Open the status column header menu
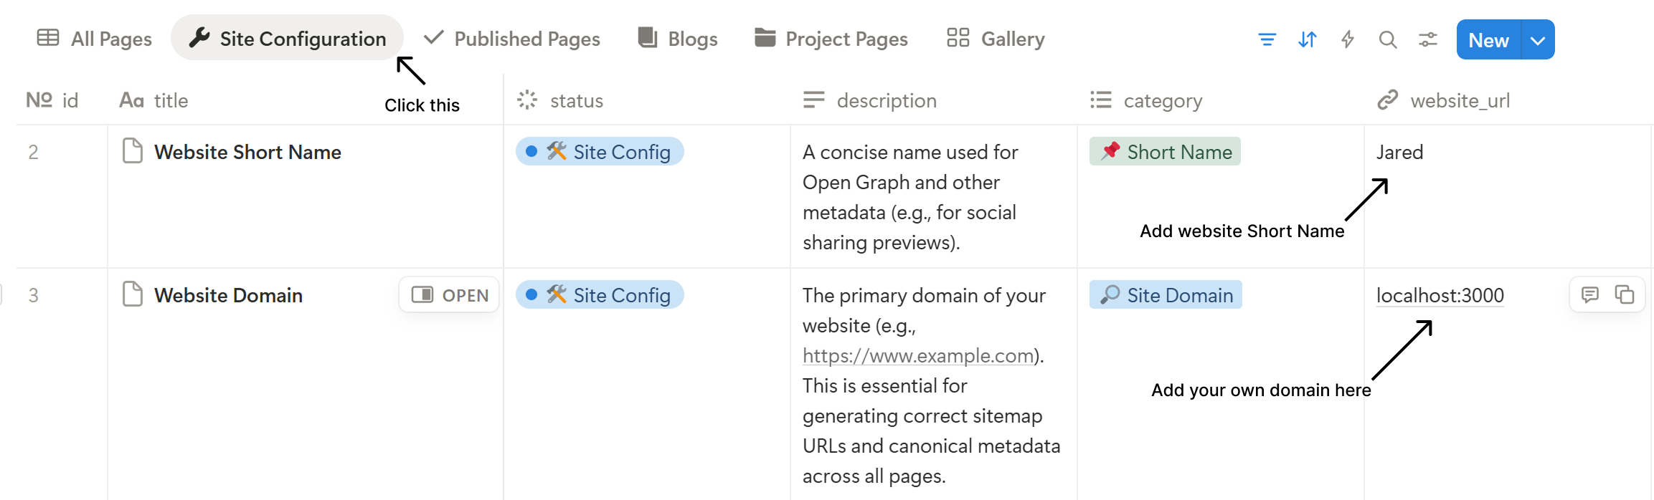 click(576, 100)
